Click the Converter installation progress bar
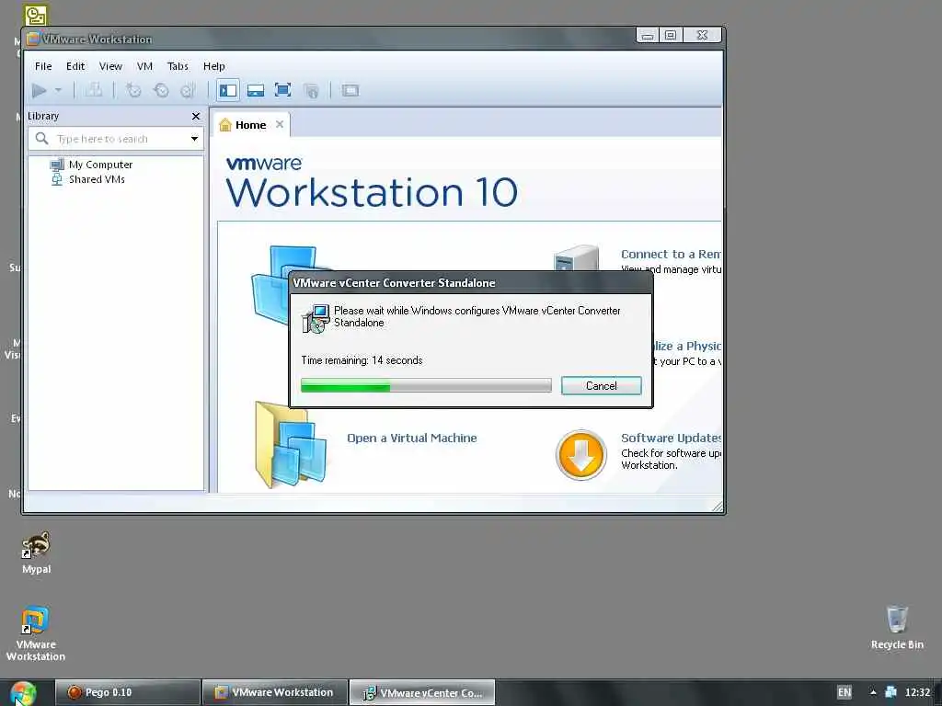 426,385
